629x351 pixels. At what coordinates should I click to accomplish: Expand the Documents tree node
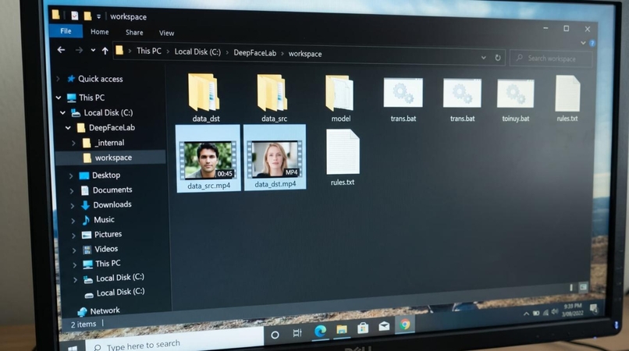[x=72, y=190]
